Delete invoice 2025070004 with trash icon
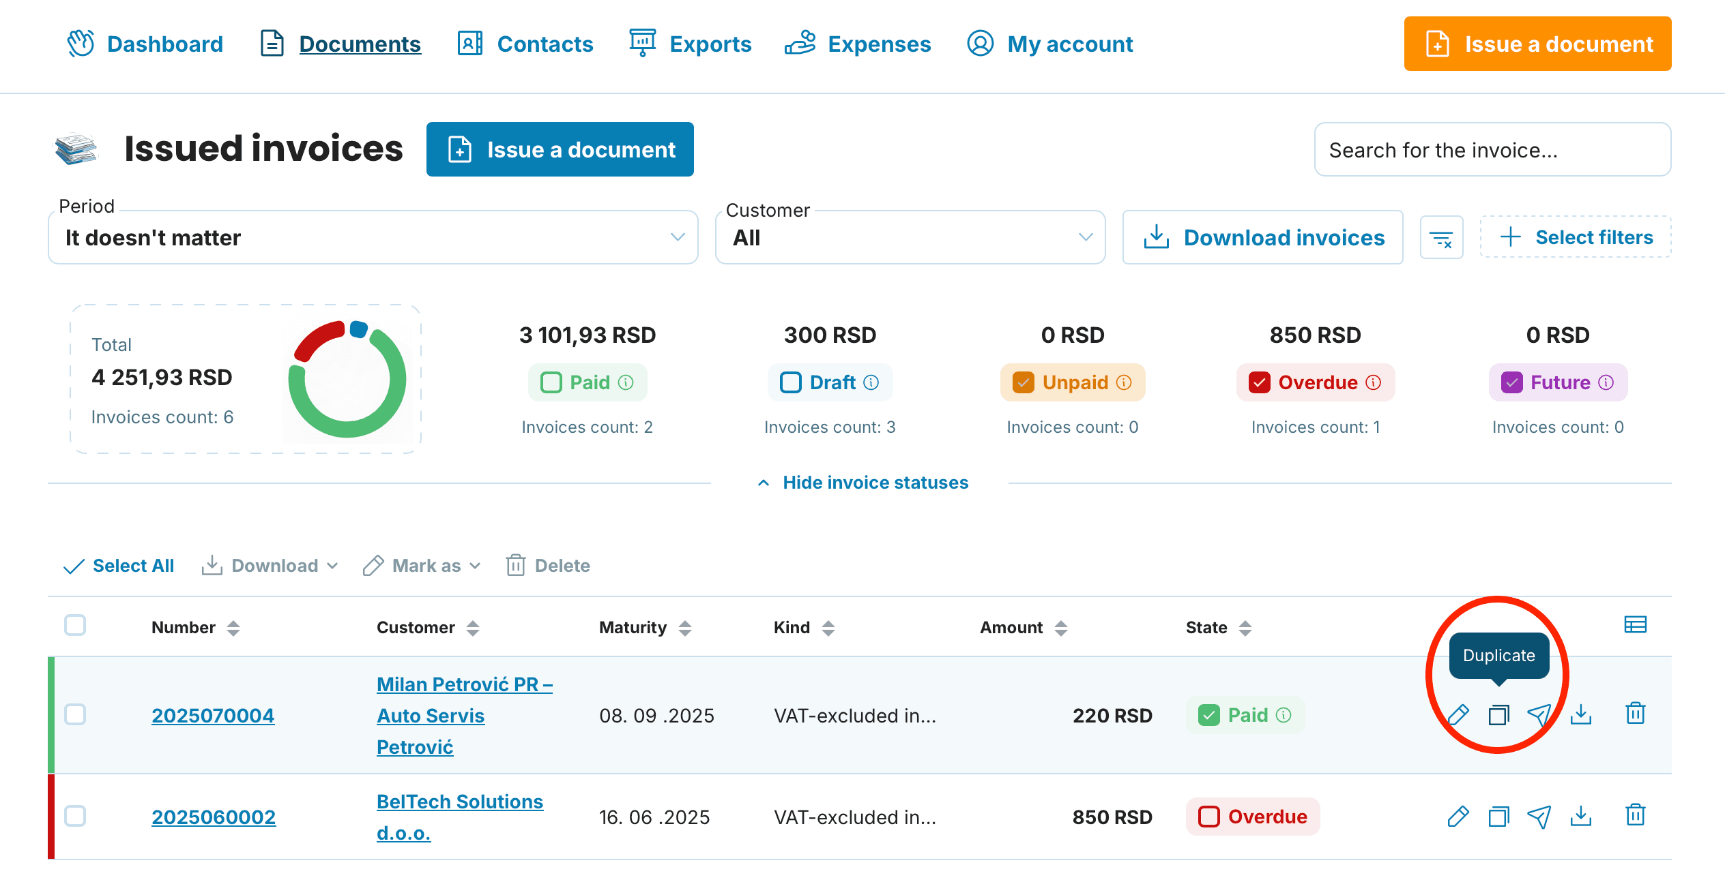Image resolution: width=1725 pixels, height=882 pixels. (1636, 714)
